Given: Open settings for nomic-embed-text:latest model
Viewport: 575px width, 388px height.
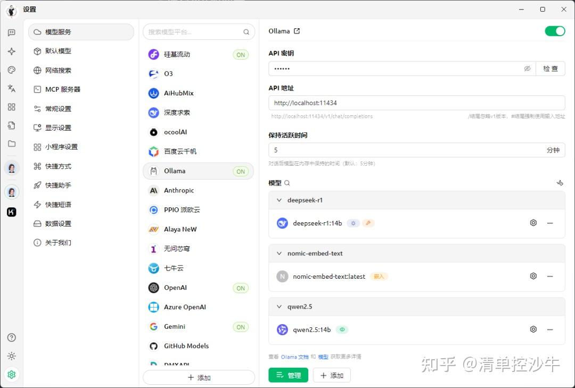Looking at the screenshot, I should tap(533, 276).
